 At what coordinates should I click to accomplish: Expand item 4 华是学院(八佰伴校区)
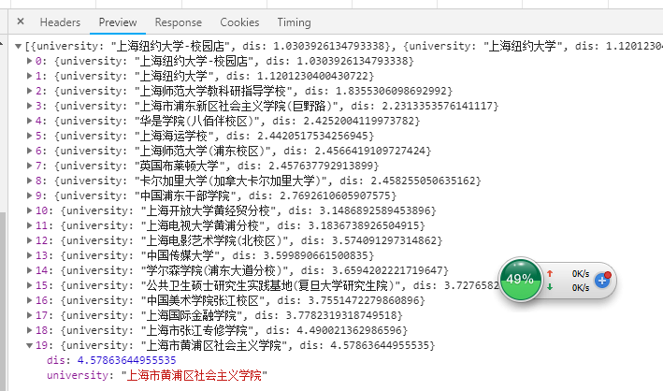click(30, 121)
